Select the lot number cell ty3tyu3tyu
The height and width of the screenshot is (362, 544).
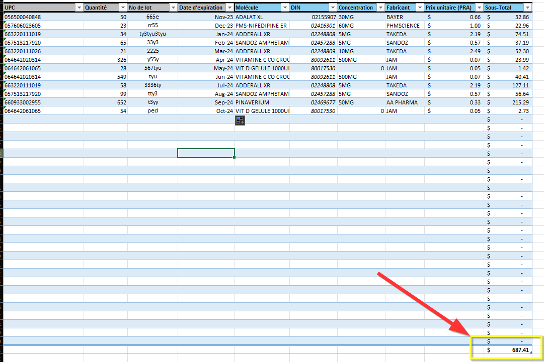[152, 34]
